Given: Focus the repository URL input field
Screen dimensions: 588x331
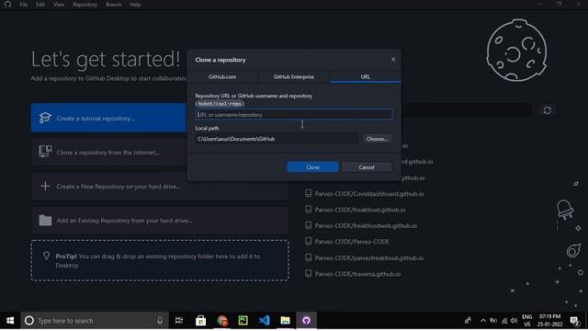Looking at the screenshot, I should coord(294,114).
